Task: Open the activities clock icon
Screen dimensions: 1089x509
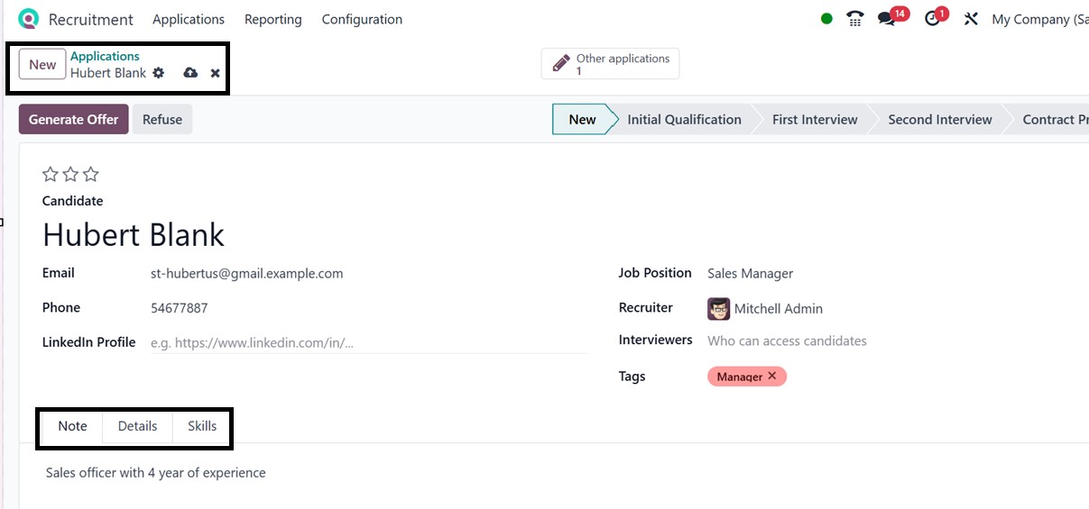Action: tap(933, 19)
